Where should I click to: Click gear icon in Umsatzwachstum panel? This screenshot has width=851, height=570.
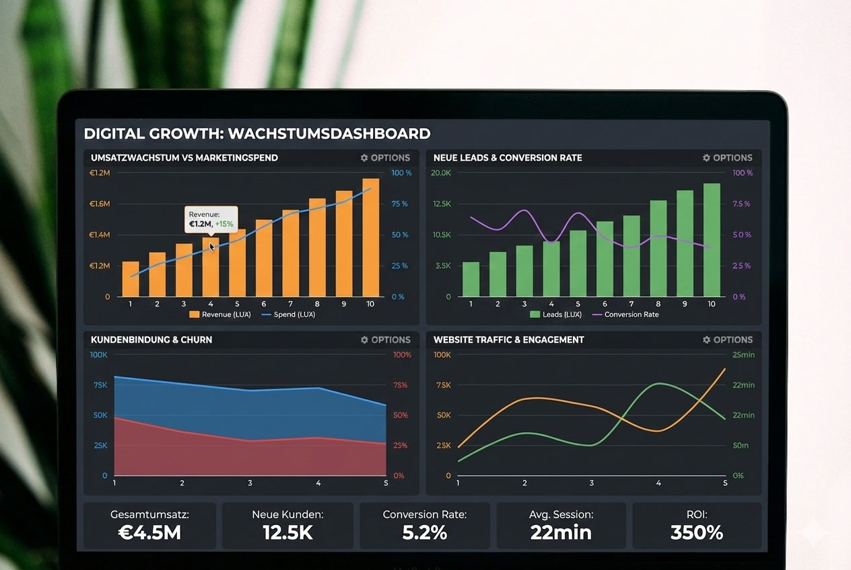364,158
